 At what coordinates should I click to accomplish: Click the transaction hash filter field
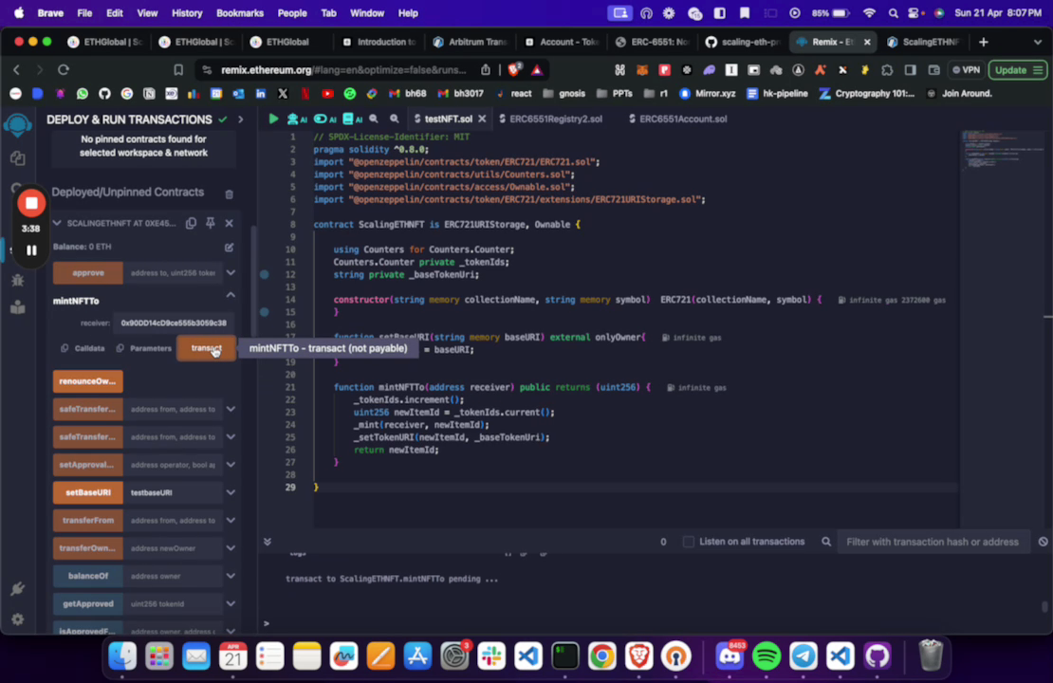point(933,542)
